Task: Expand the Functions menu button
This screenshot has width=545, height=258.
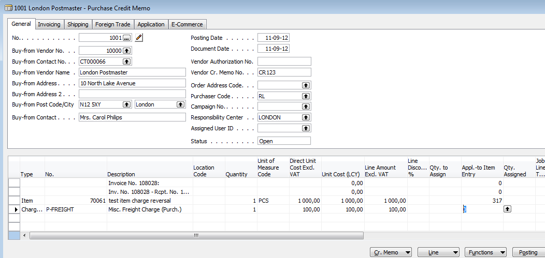Action: (x=485, y=252)
